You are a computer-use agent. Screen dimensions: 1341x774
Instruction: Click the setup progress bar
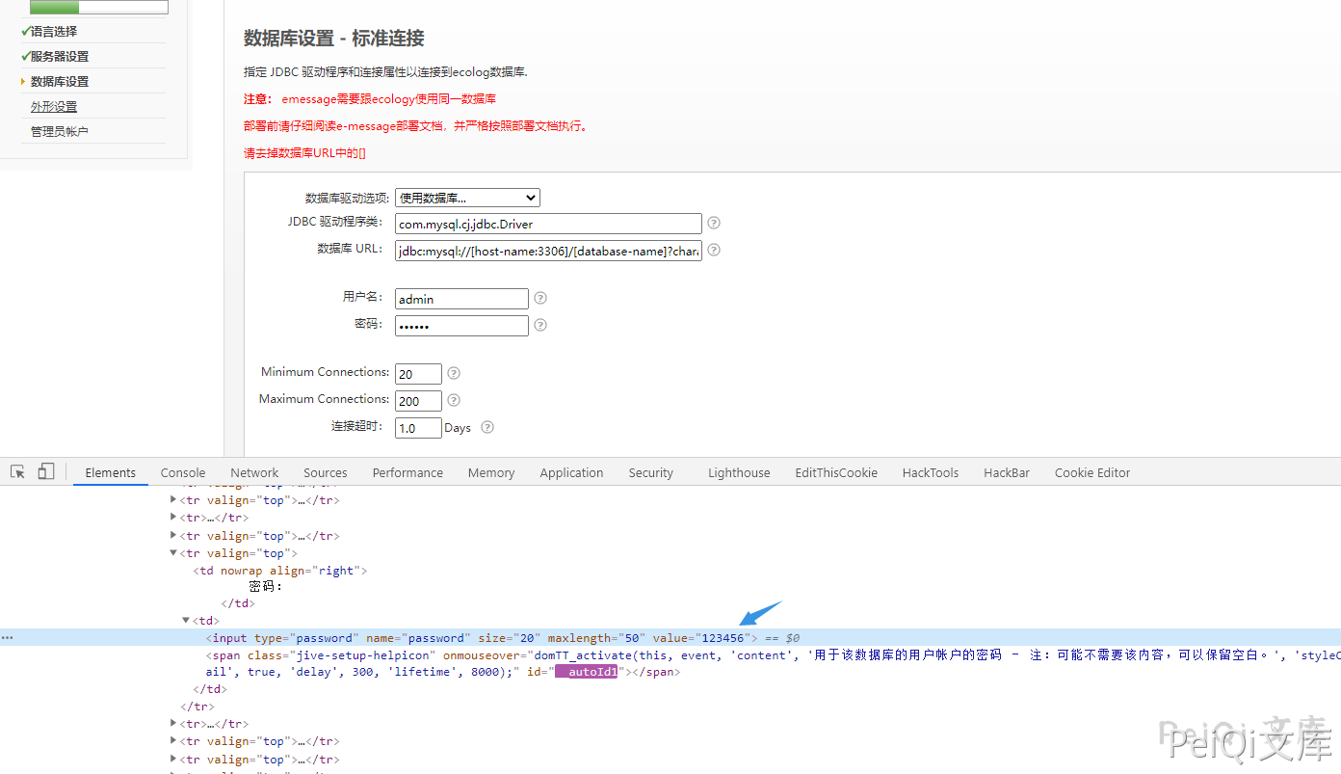[x=99, y=7]
